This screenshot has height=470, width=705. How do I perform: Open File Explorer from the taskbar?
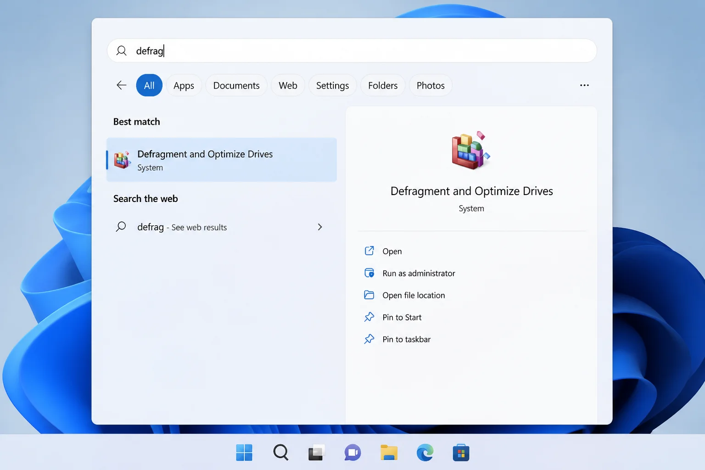[x=389, y=453]
